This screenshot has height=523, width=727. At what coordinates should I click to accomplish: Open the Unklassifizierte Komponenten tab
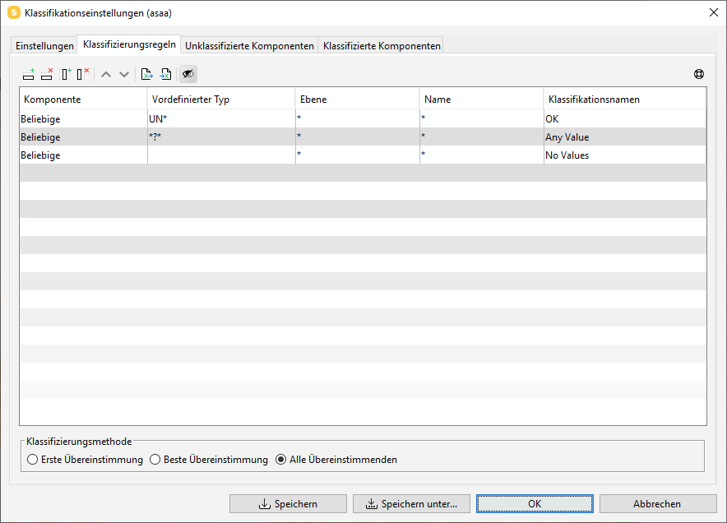(x=249, y=46)
